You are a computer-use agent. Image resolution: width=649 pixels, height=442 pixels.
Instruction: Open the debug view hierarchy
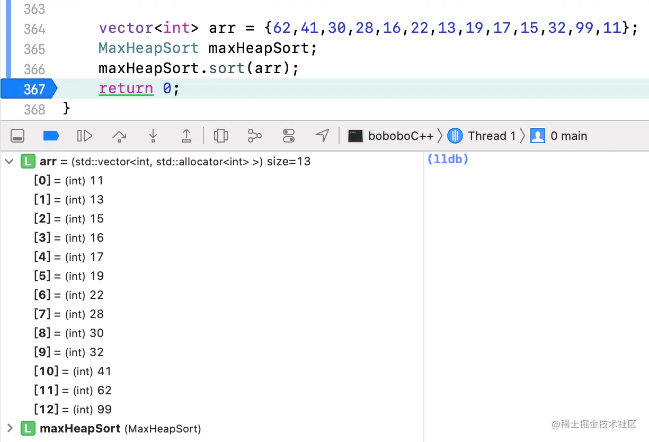221,136
